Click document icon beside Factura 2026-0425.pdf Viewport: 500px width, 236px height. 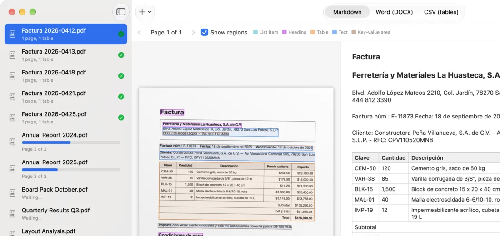click(12, 118)
